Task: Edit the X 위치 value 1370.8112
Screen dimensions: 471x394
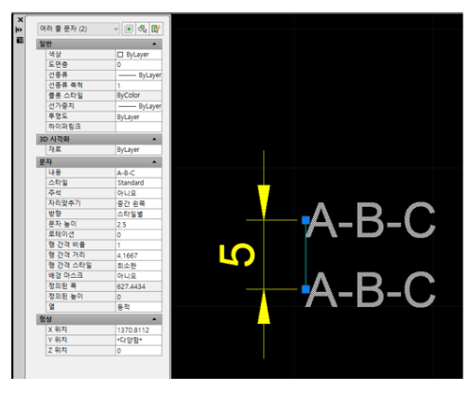Action: pyautogui.click(x=139, y=330)
